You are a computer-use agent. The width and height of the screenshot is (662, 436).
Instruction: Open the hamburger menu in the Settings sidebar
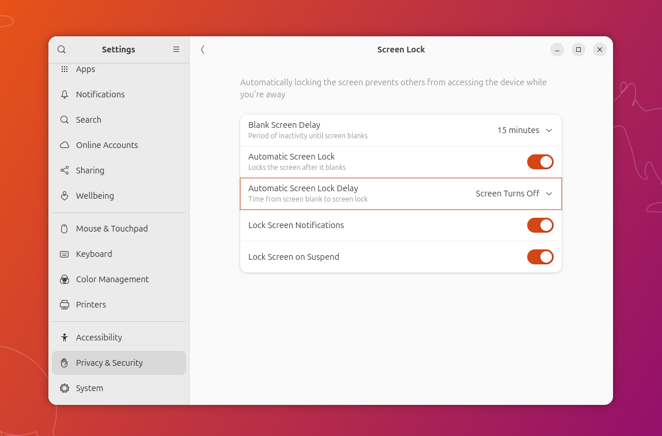coord(176,50)
